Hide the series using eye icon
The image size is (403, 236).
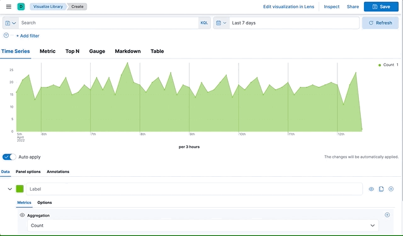coord(372,189)
